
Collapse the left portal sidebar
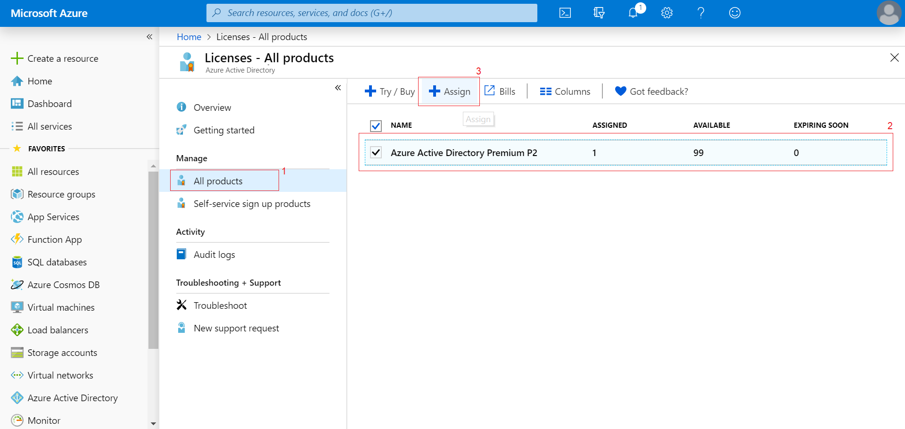click(149, 37)
